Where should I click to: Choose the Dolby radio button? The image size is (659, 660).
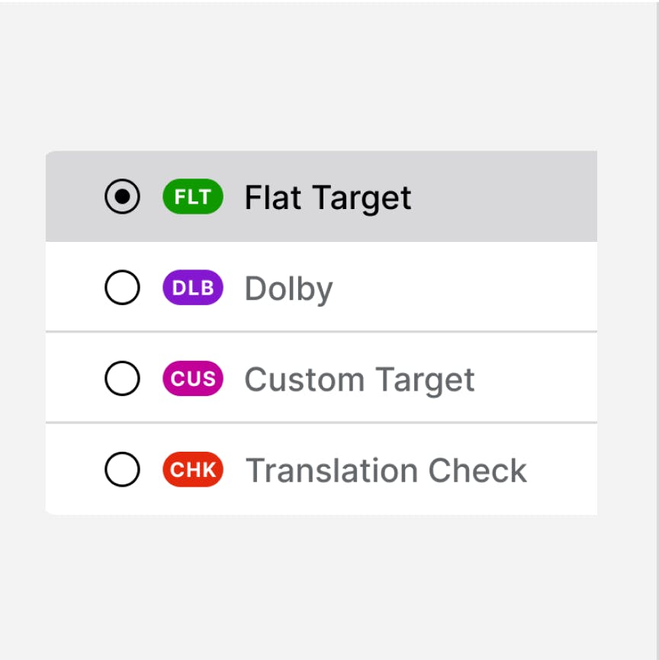(x=122, y=288)
